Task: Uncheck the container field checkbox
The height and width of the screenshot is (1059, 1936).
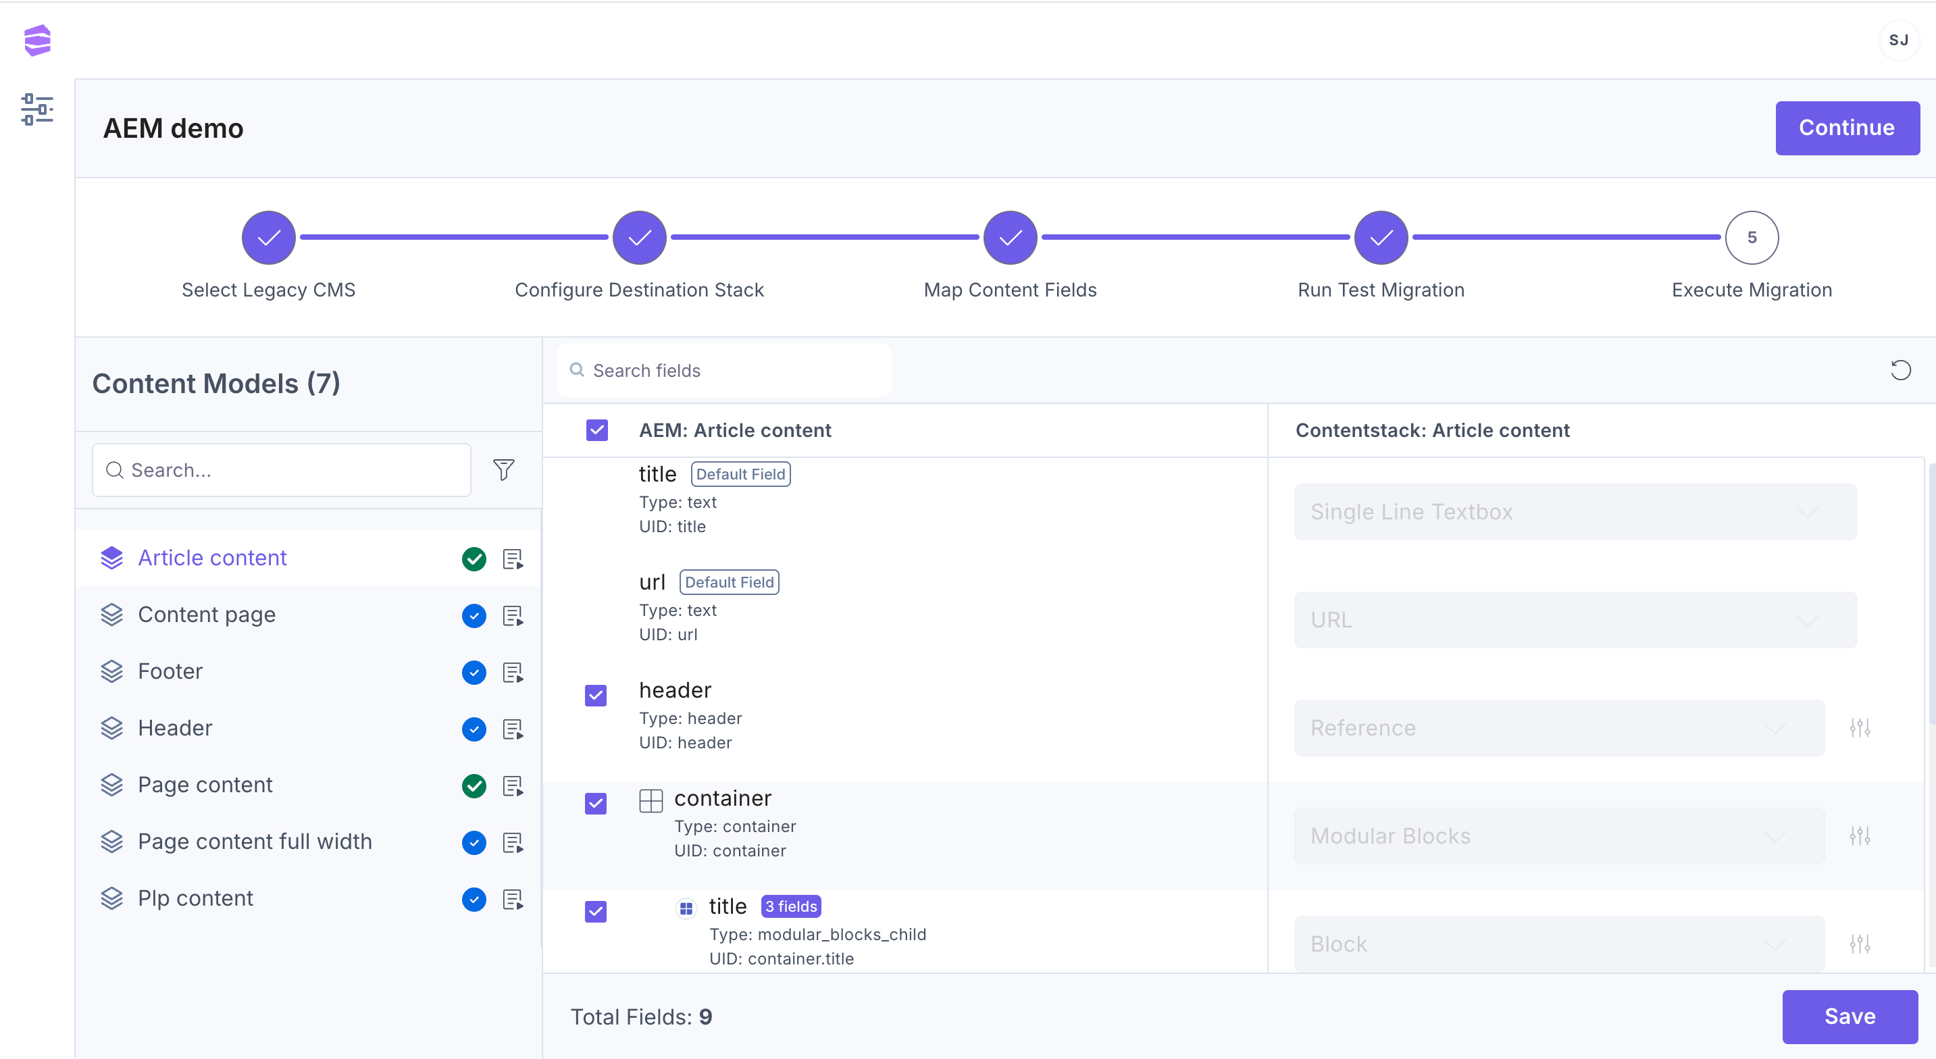Action: coord(595,804)
